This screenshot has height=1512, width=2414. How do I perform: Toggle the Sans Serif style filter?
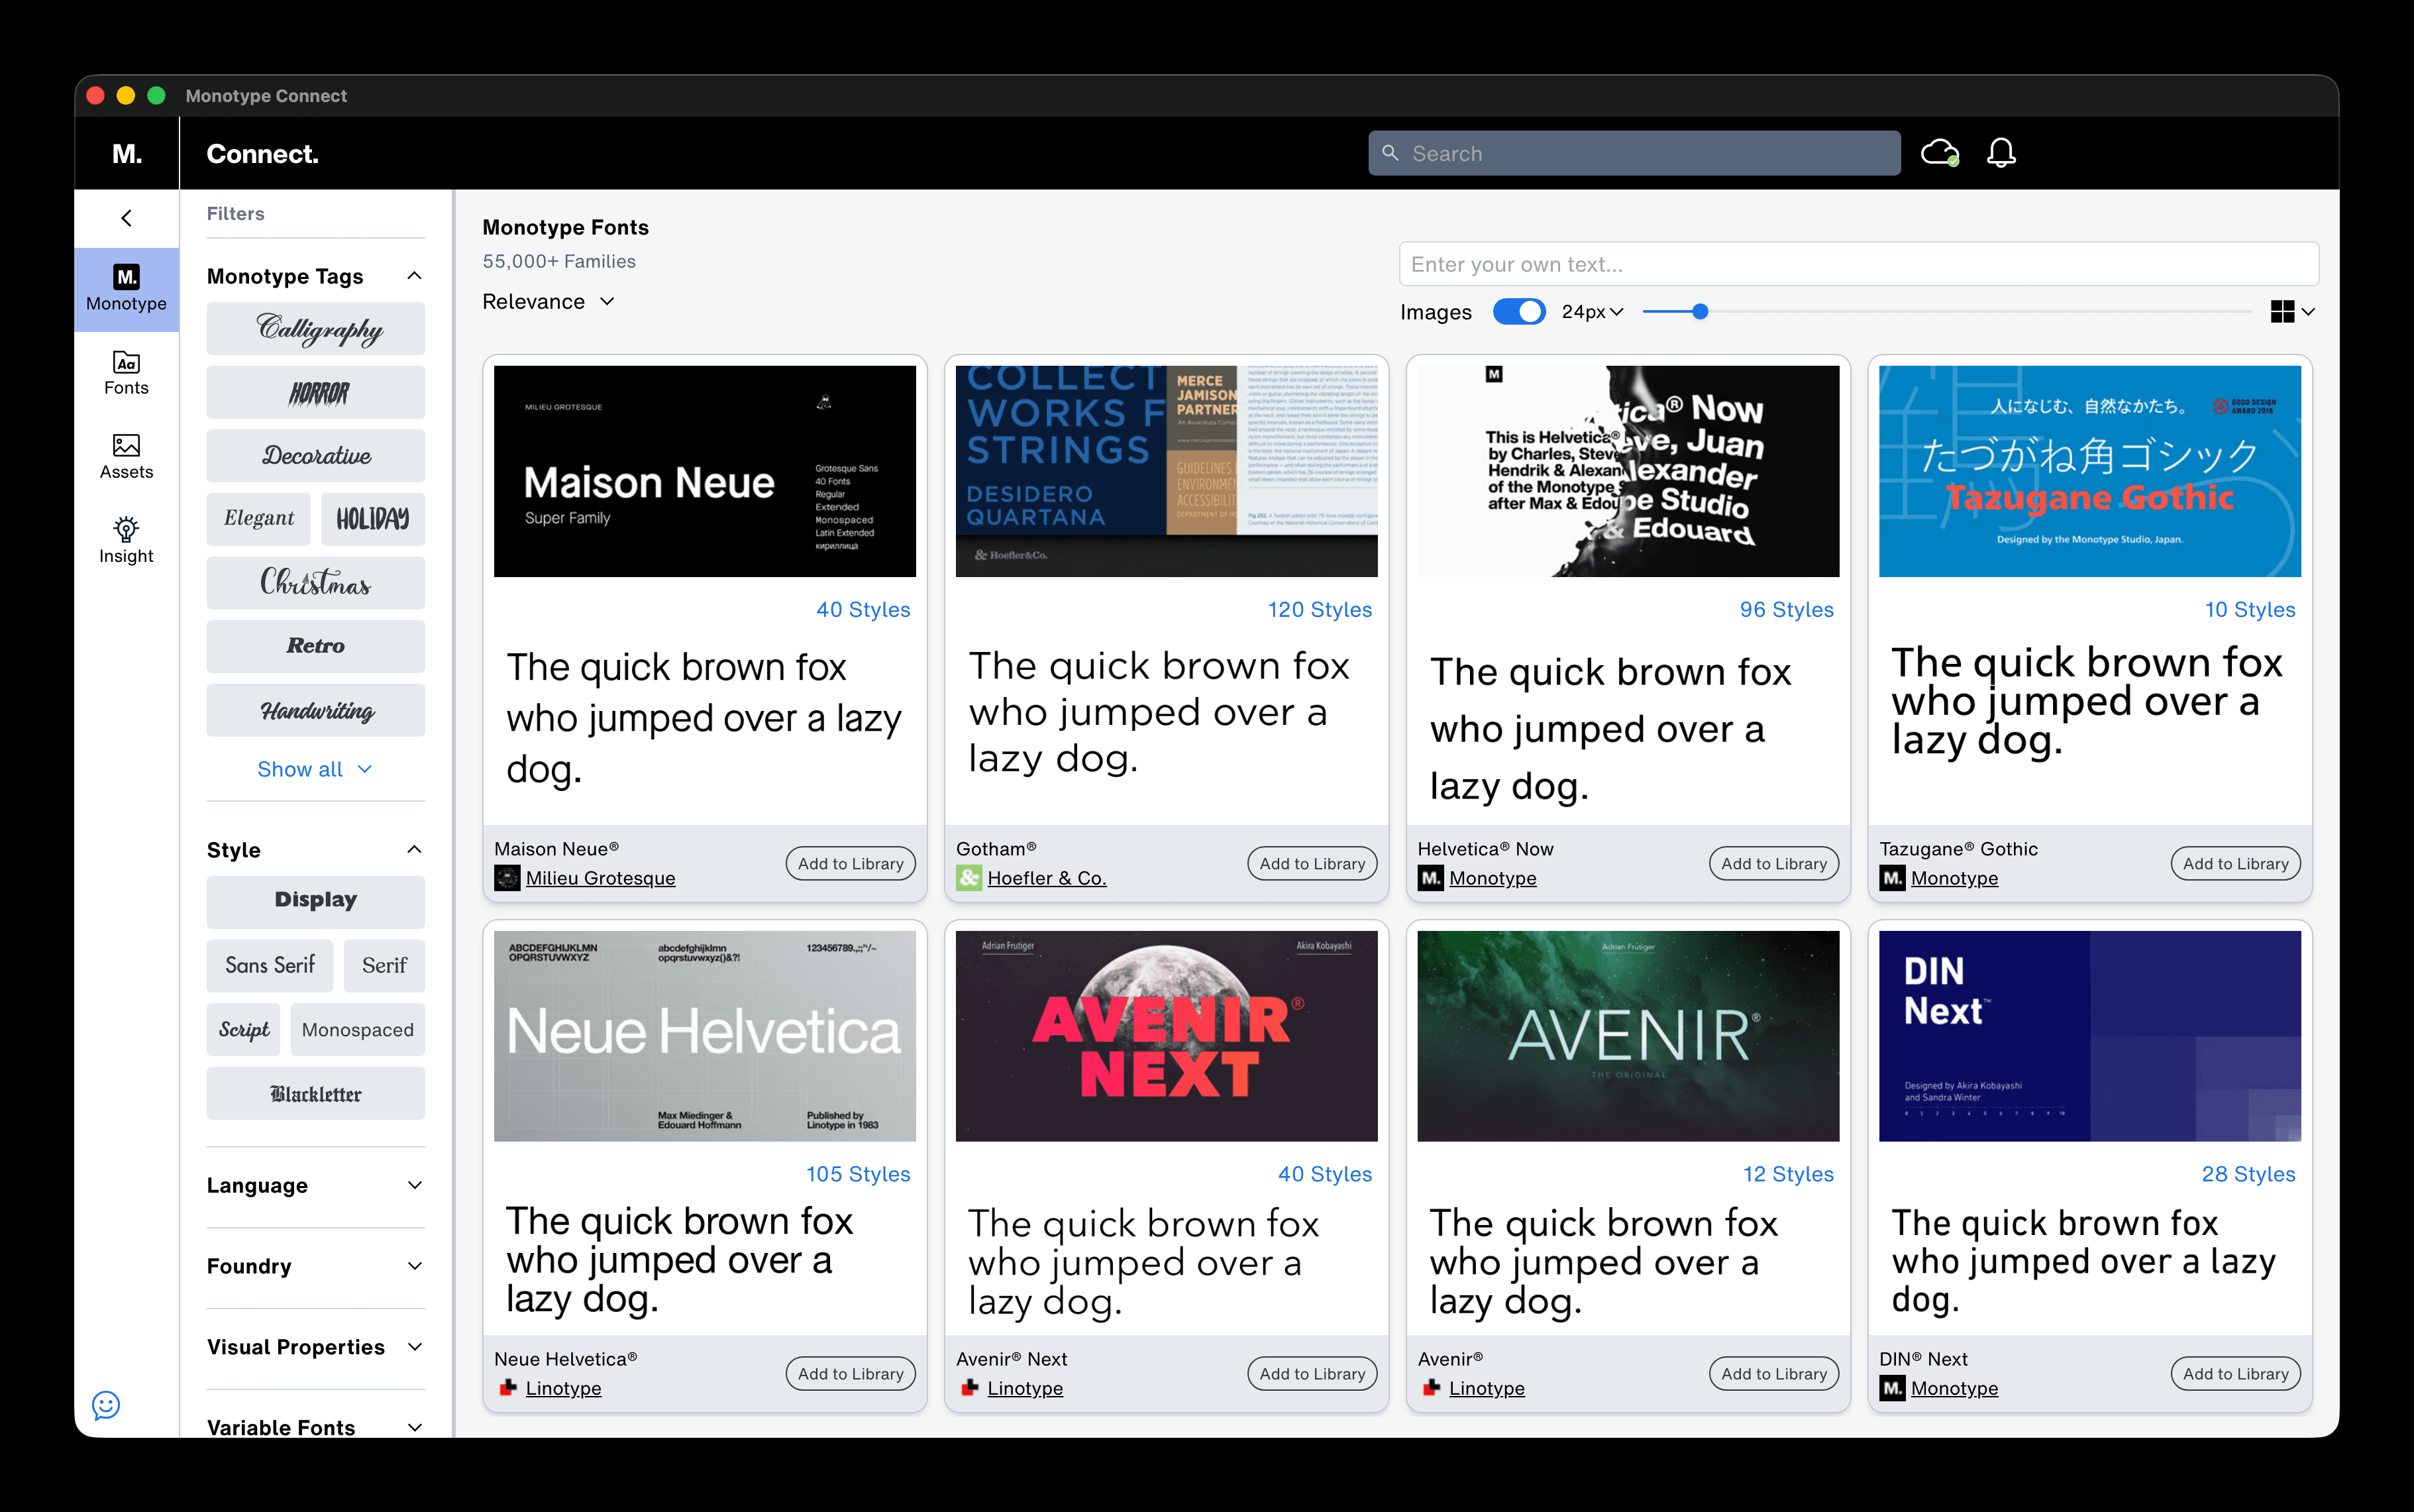(x=270, y=965)
